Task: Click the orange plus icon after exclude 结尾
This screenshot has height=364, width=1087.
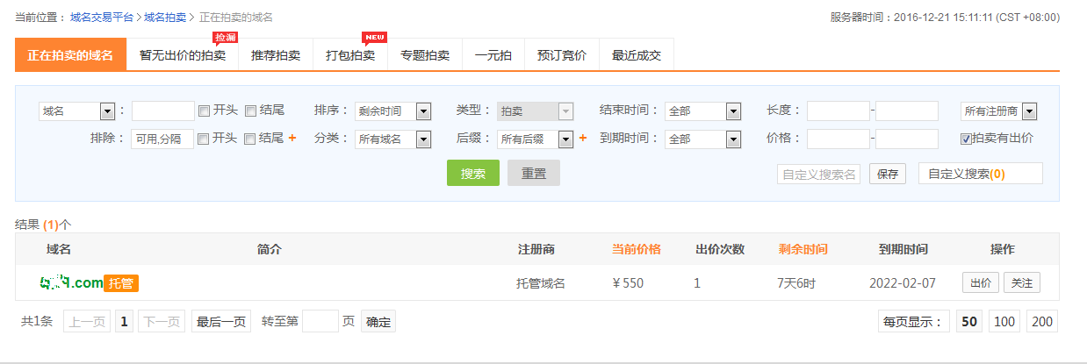Action: pos(292,139)
